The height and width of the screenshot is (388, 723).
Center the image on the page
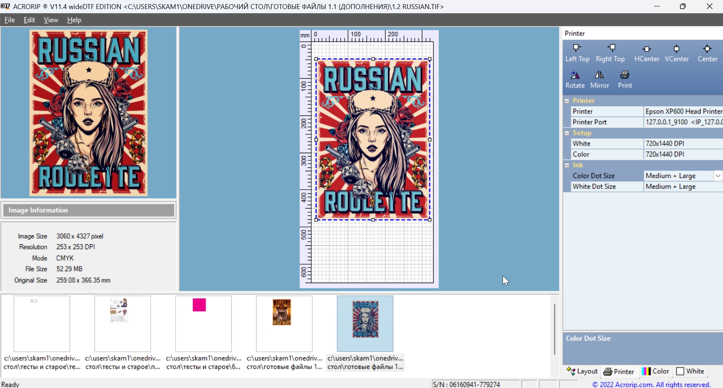(707, 53)
